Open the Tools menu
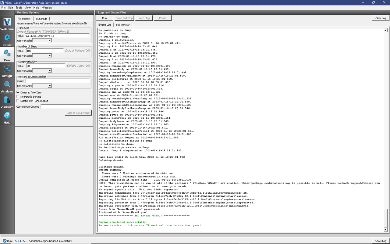This screenshot has width=390, height=244. click(19, 8)
